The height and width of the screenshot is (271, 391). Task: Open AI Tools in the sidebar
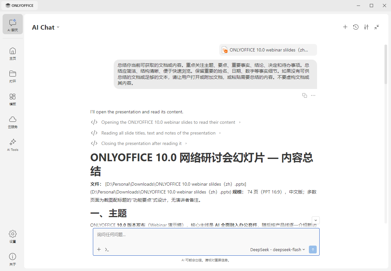coord(13,145)
